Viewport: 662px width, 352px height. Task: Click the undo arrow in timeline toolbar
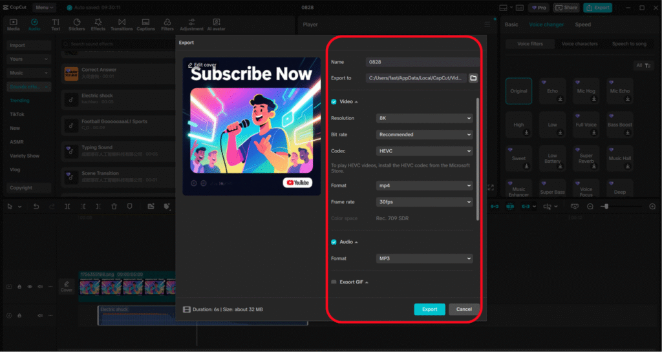tap(36, 207)
